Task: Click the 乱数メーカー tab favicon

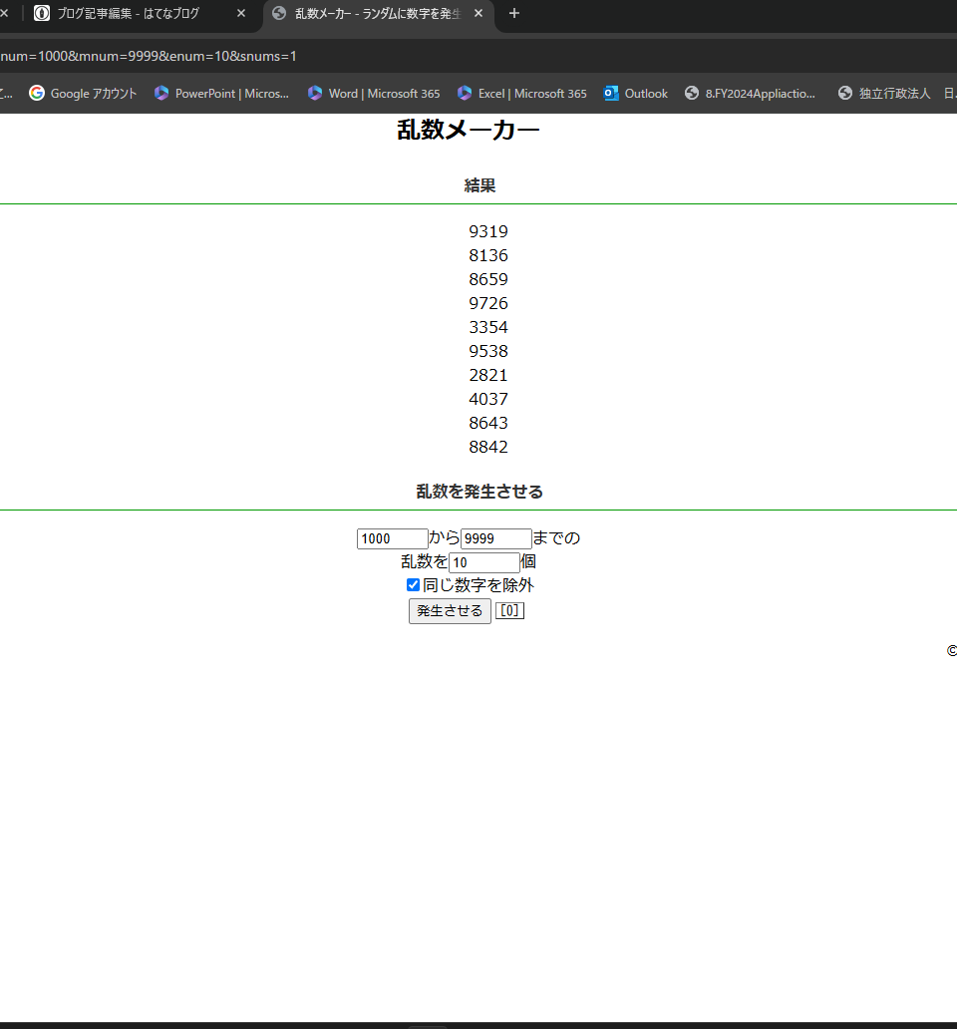Action: (279, 13)
